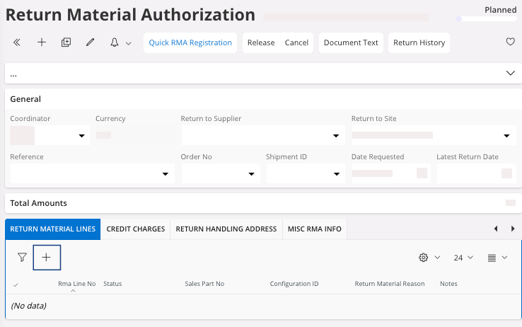Open the Return Handling Address tab
Screen dimensions: 522x327
226,229
